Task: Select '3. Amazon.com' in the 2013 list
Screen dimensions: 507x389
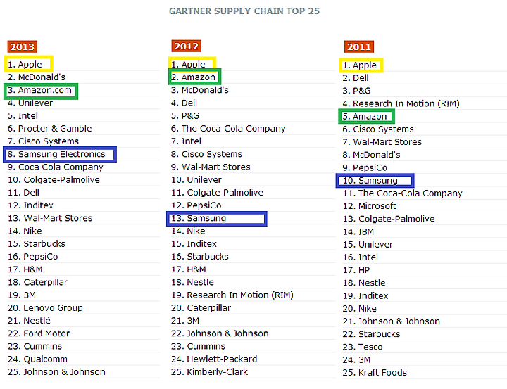Action: (39, 90)
